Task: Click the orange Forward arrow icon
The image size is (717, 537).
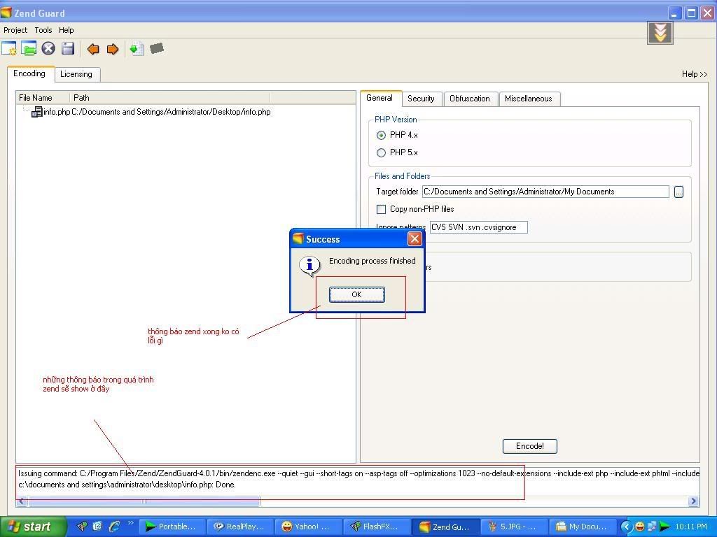Action: tap(113, 49)
